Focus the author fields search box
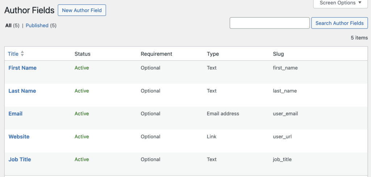 [x=270, y=23]
